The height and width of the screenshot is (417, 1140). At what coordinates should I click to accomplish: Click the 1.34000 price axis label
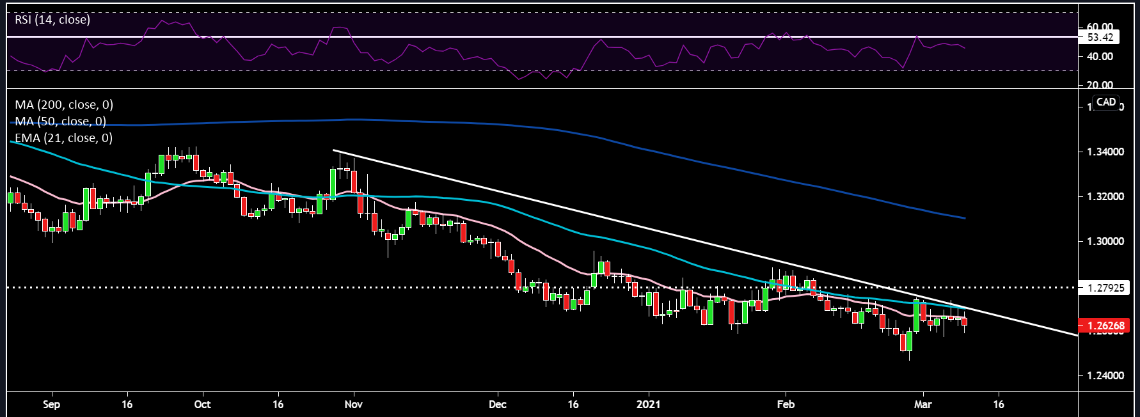click(x=1105, y=152)
